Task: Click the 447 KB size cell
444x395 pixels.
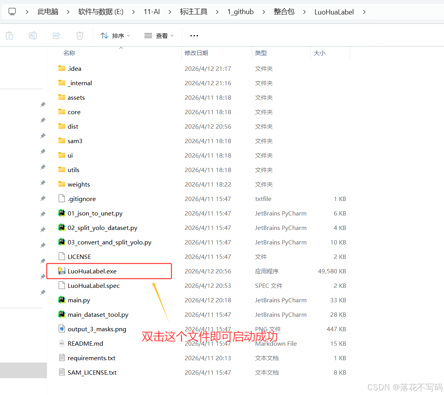Action: (x=336, y=329)
